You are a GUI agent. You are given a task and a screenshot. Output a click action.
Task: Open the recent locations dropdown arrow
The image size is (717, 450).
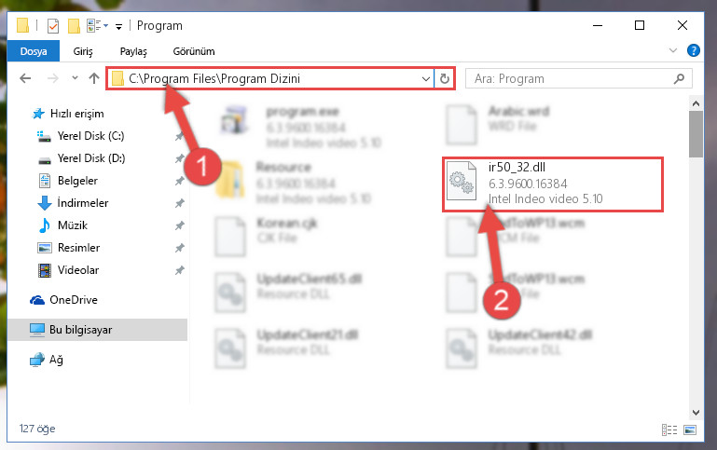(75, 78)
